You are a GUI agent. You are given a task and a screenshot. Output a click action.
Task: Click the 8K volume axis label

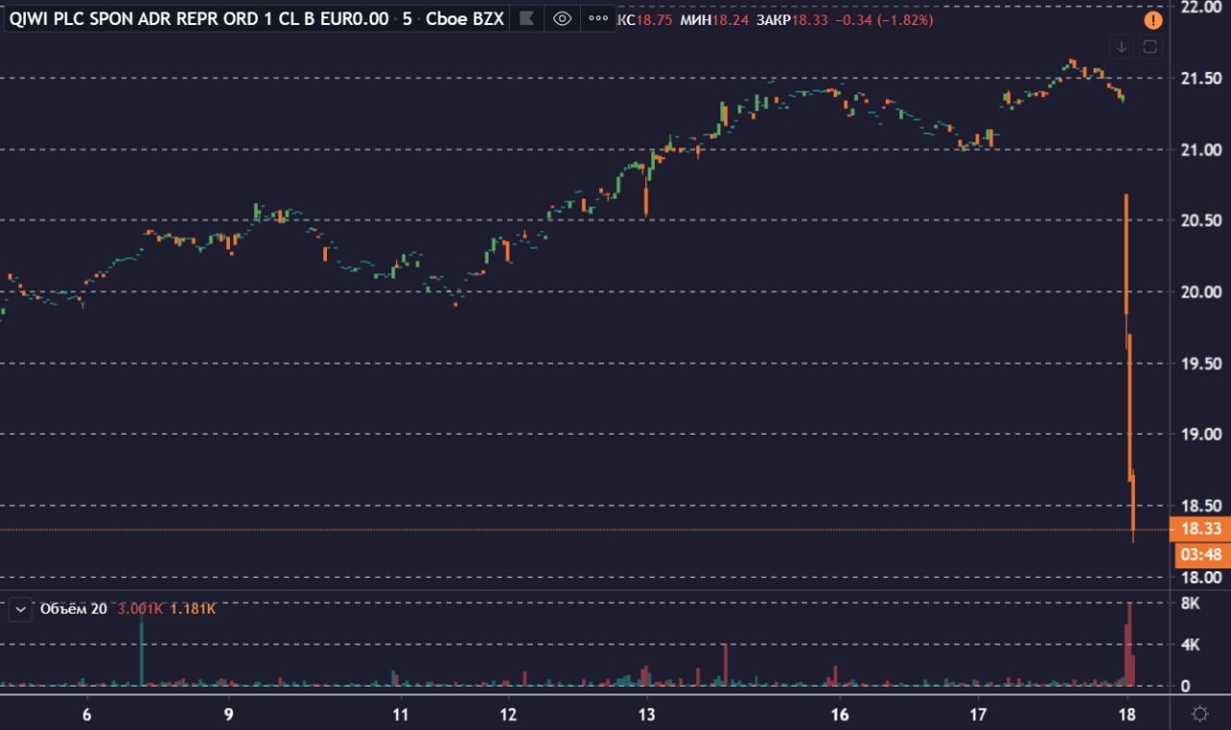1191,604
